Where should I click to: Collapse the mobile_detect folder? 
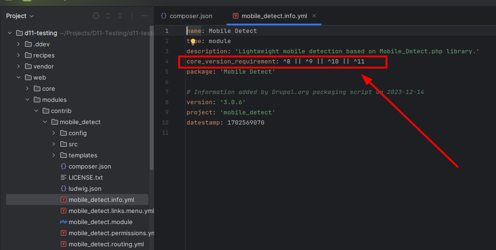[x=45, y=121]
